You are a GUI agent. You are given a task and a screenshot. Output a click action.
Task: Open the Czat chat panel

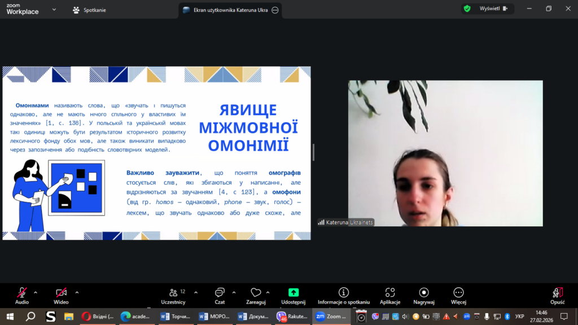[x=220, y=293]
